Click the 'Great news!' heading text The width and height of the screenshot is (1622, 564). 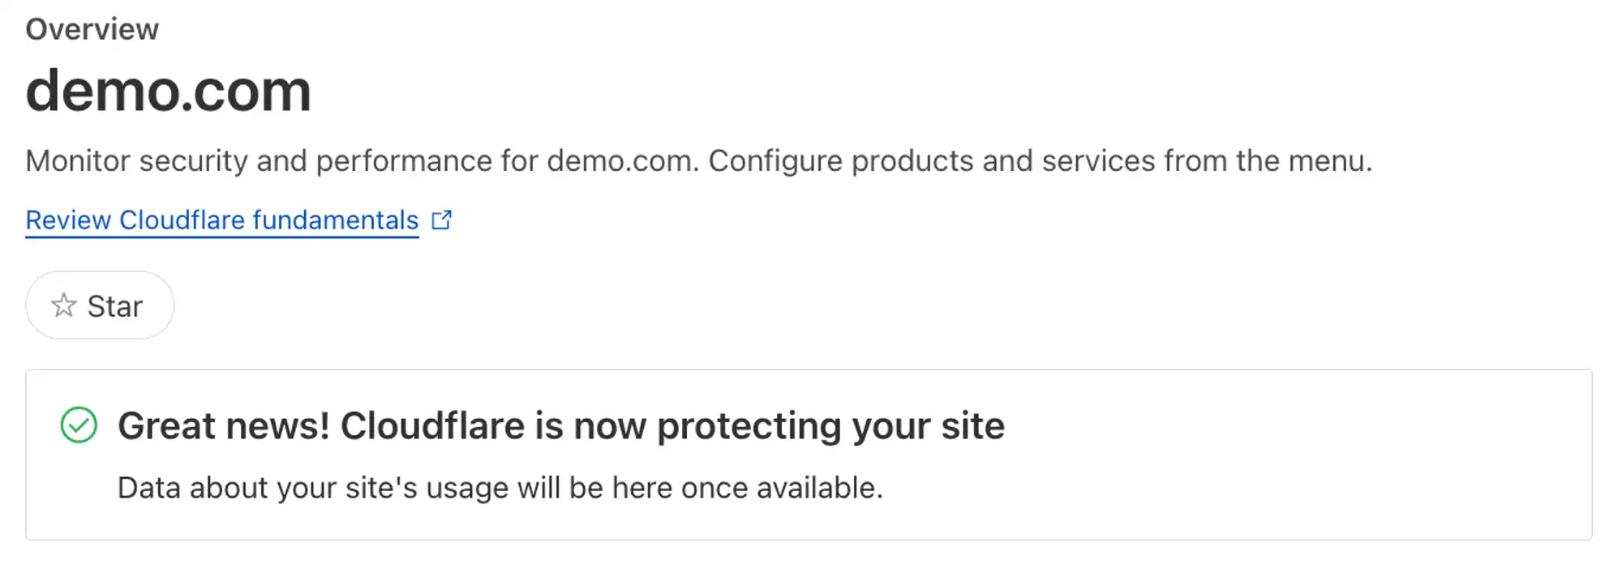pyautogui.click(x=223, y=426)
